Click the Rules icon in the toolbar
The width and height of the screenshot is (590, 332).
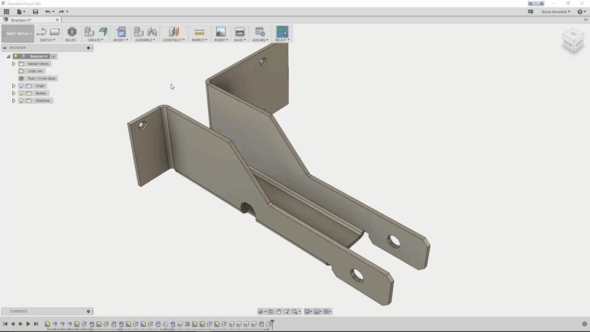point(71,32)
